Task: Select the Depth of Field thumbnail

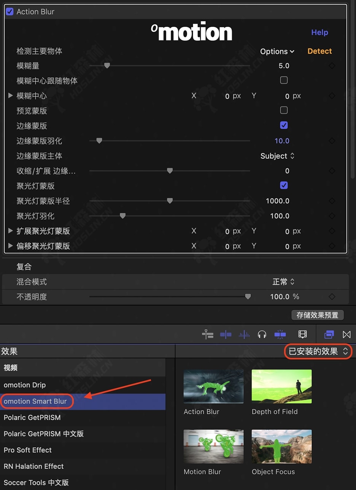Action: click(281, 386)
